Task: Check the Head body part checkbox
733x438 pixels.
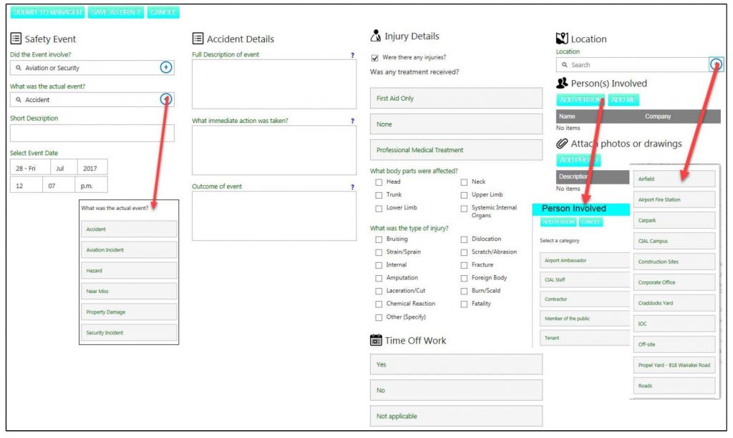Action: 379,182
